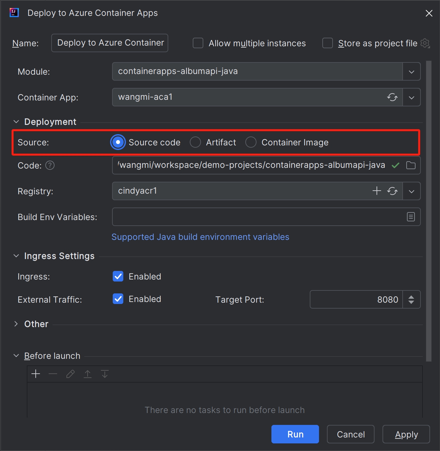Open Supported Java build environment variables link
The width and height of the screenshot is (440, 451).
point(200,237)
